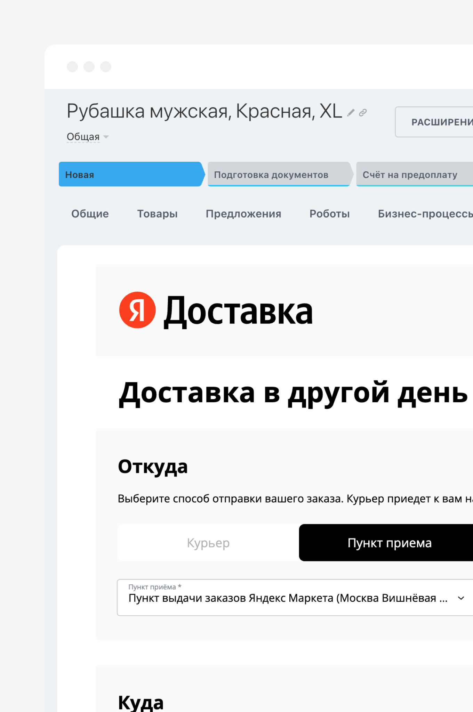Click the Откуда section heading
This screenshot has height=712, width=473.
[x=153, y=467]
